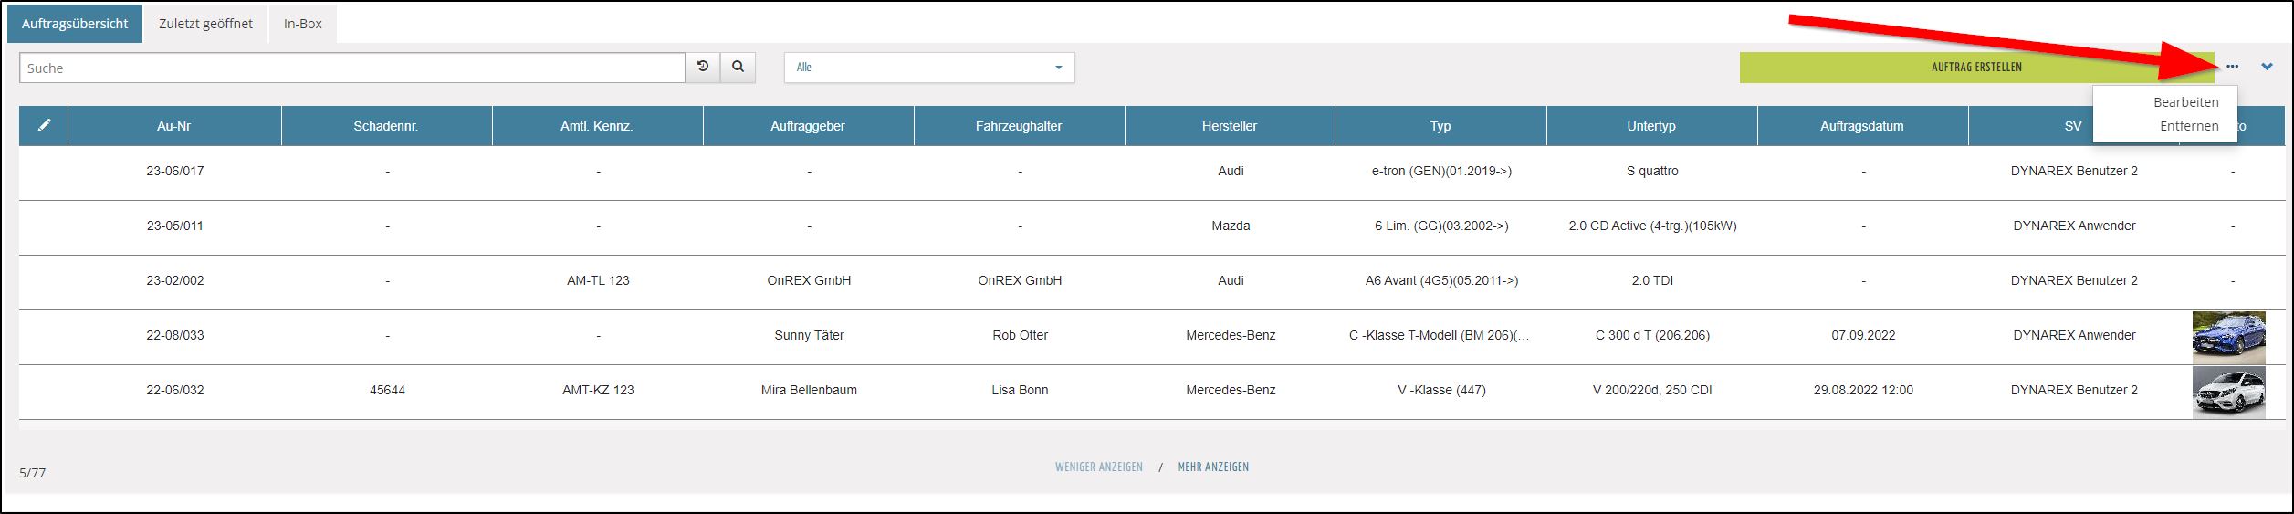The width and height of the screenshot is (2294, 514).
Task: Click the Weniger anzeigen link
Action: pos(1098,467)
